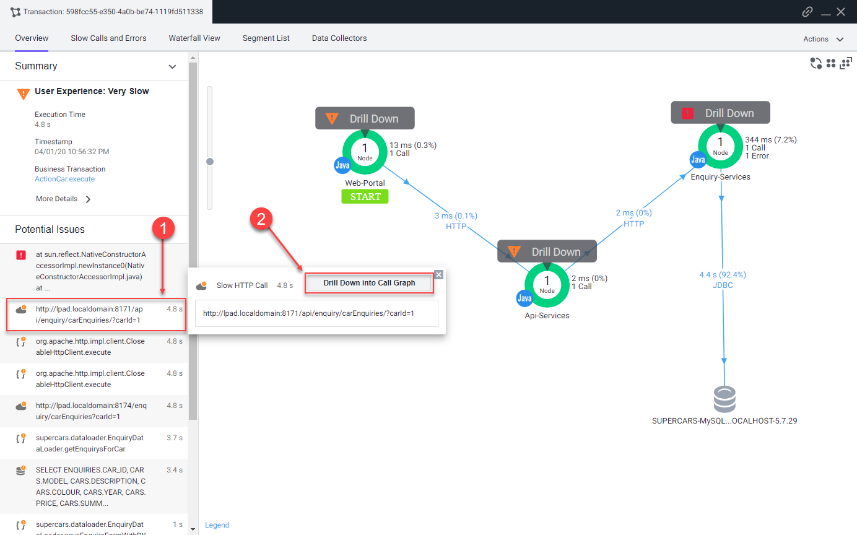
Task: Click the Timestamp value 04/01/20 10:56:32 PM
Action: (72, 152)
